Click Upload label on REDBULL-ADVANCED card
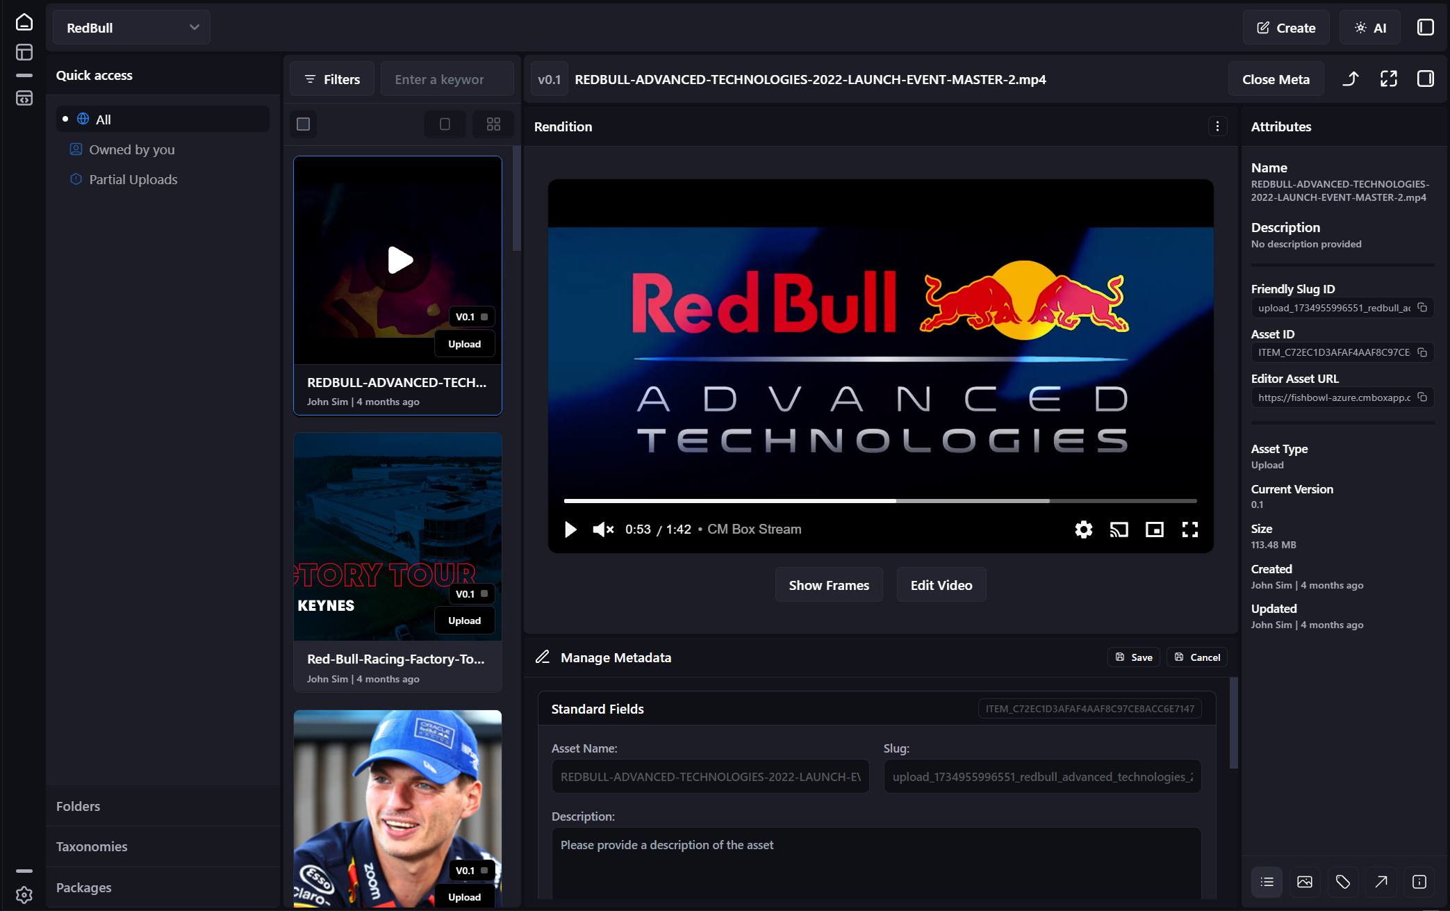The height and width of the screenshot is (911, 1450). tap(464, 344)
